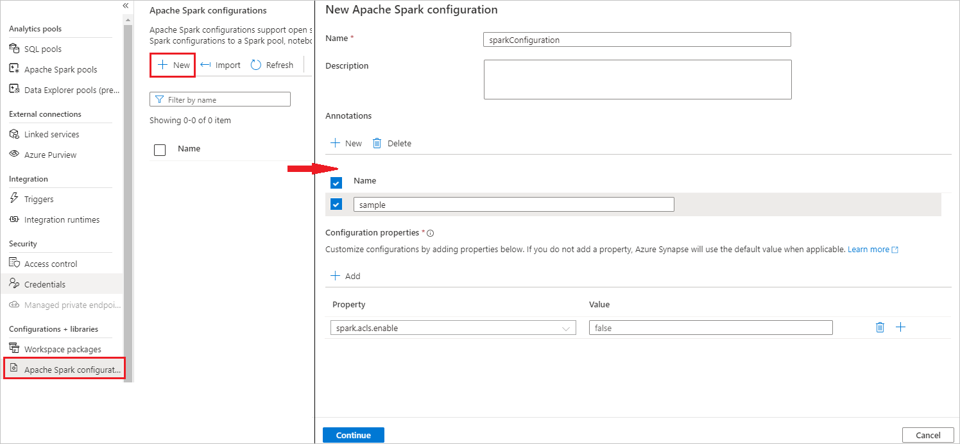Open Access control settings
The image size is (960, 444).
[50, 263]
